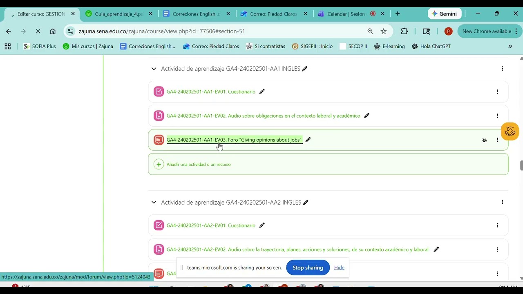Stop page loading in Chrome toolbar
The height and width of the screenshot is (294, 523).
(38, 31)
